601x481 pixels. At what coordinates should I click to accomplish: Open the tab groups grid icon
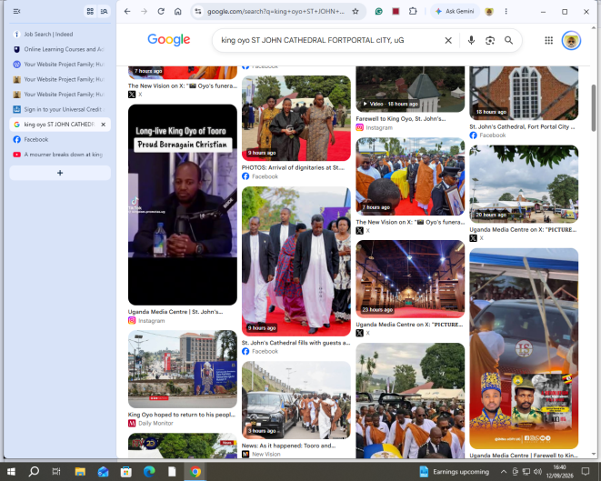coord(90,12)
